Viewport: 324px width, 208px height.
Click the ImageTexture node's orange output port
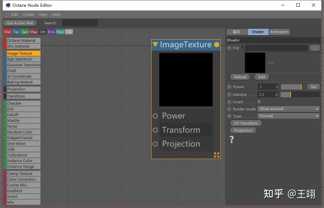point(216,45)
